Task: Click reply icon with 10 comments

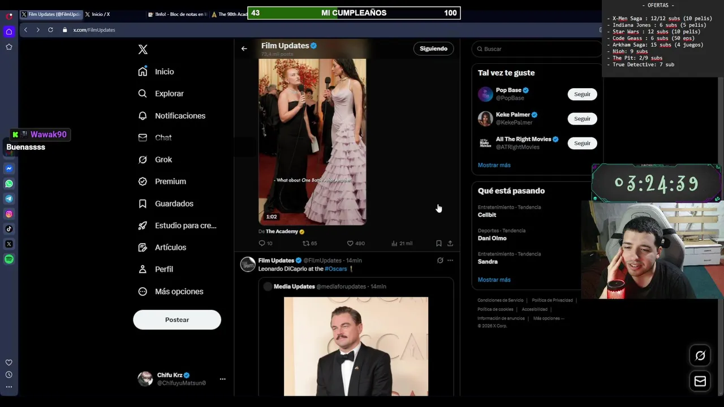Action: (x=262, y=244)
